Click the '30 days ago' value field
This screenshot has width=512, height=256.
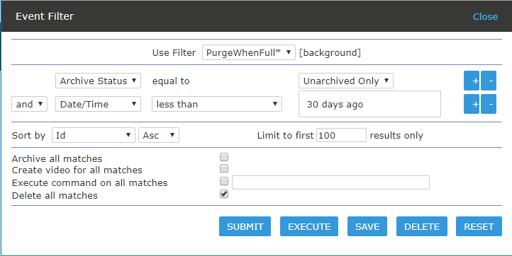pos(369,104)
